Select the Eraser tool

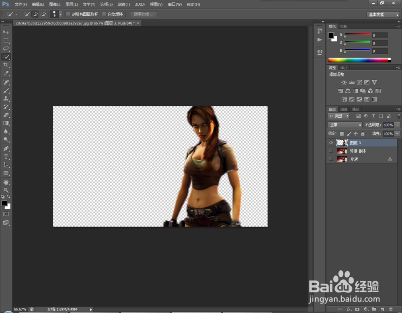coord(6,115)
